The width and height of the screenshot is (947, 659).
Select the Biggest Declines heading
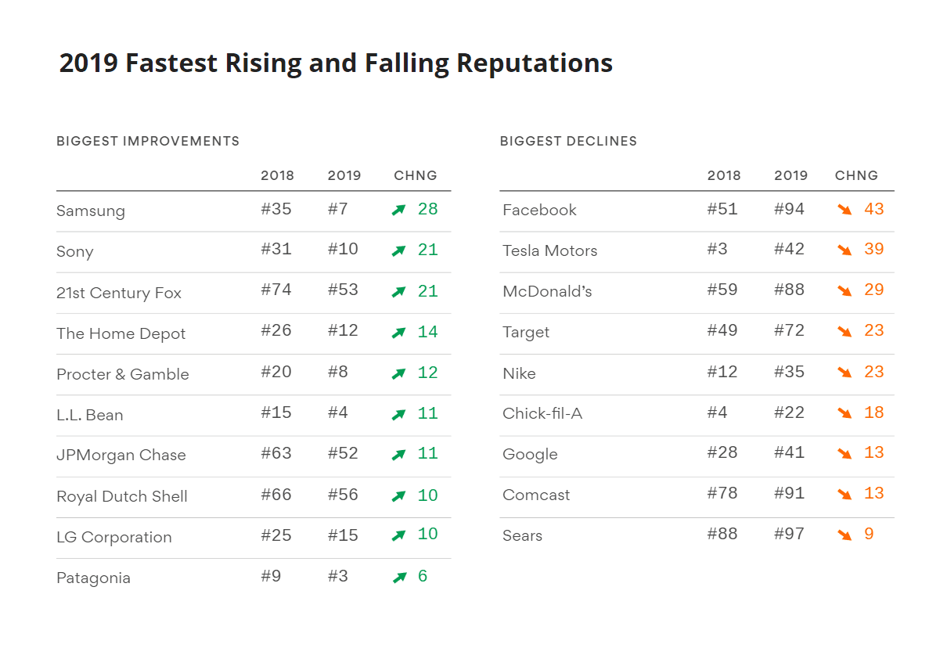pos(568,142)
